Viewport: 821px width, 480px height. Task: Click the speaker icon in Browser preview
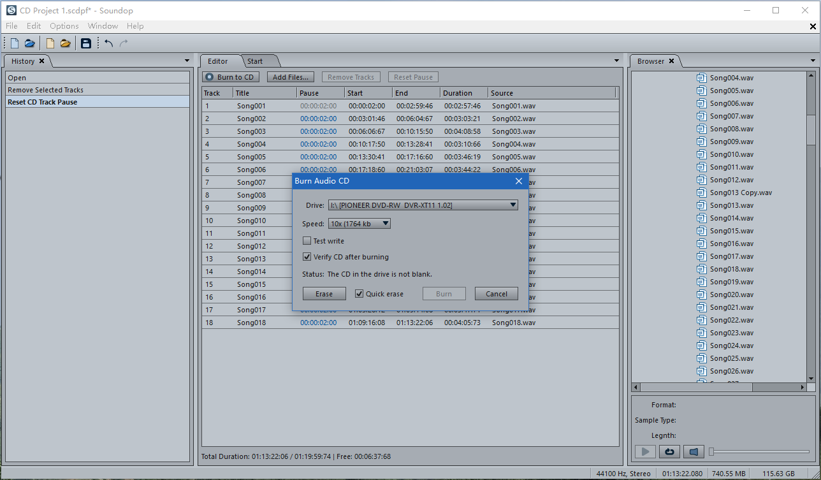(694, 452)
